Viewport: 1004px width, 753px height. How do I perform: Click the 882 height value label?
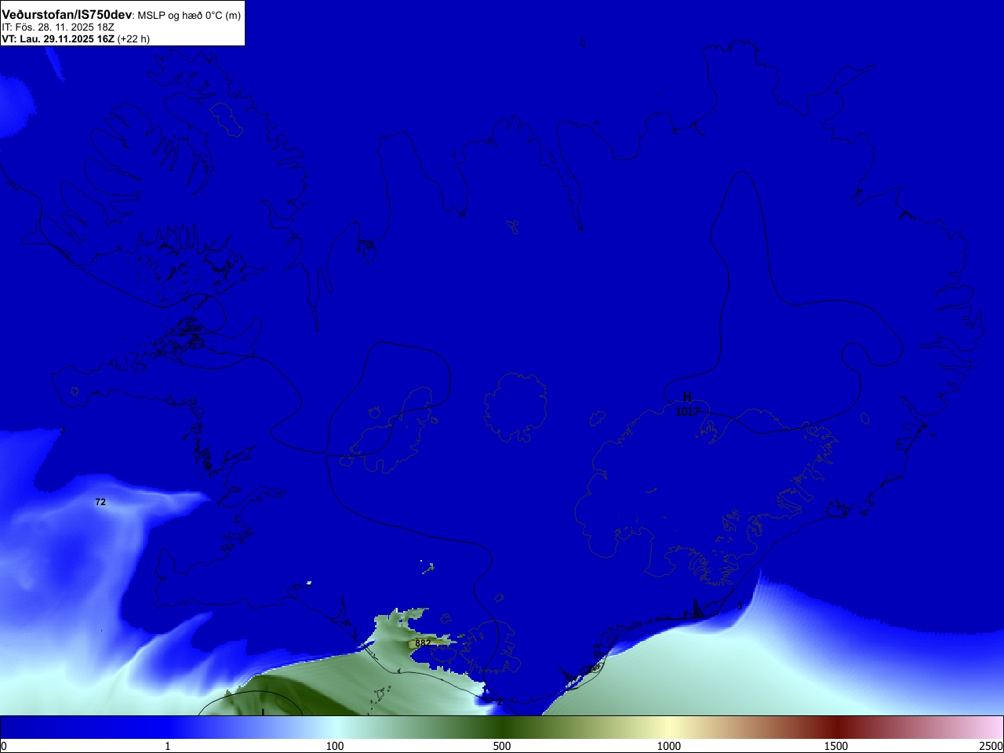point(423,642)
